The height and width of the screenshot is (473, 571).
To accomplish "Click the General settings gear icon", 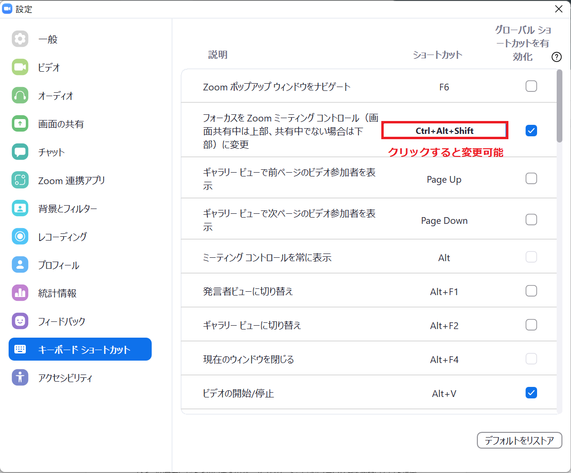I will pyautogui.click(x=20, y=39).
